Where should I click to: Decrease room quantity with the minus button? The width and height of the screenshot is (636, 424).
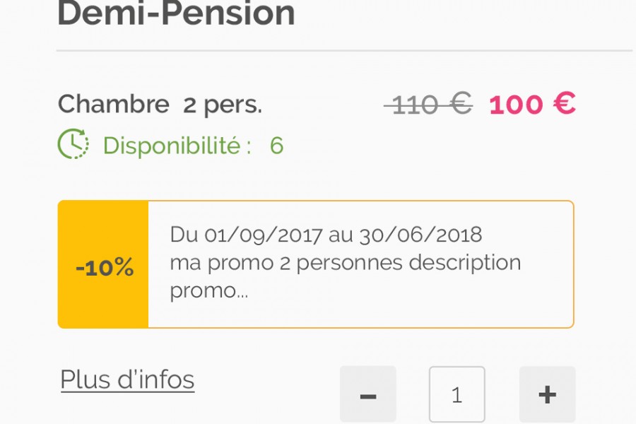[367, 394]
